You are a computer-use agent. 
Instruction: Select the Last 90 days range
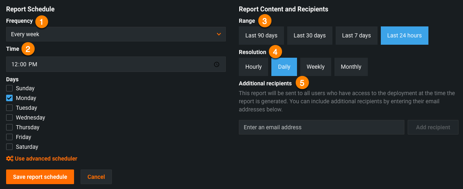pos(261,35)
